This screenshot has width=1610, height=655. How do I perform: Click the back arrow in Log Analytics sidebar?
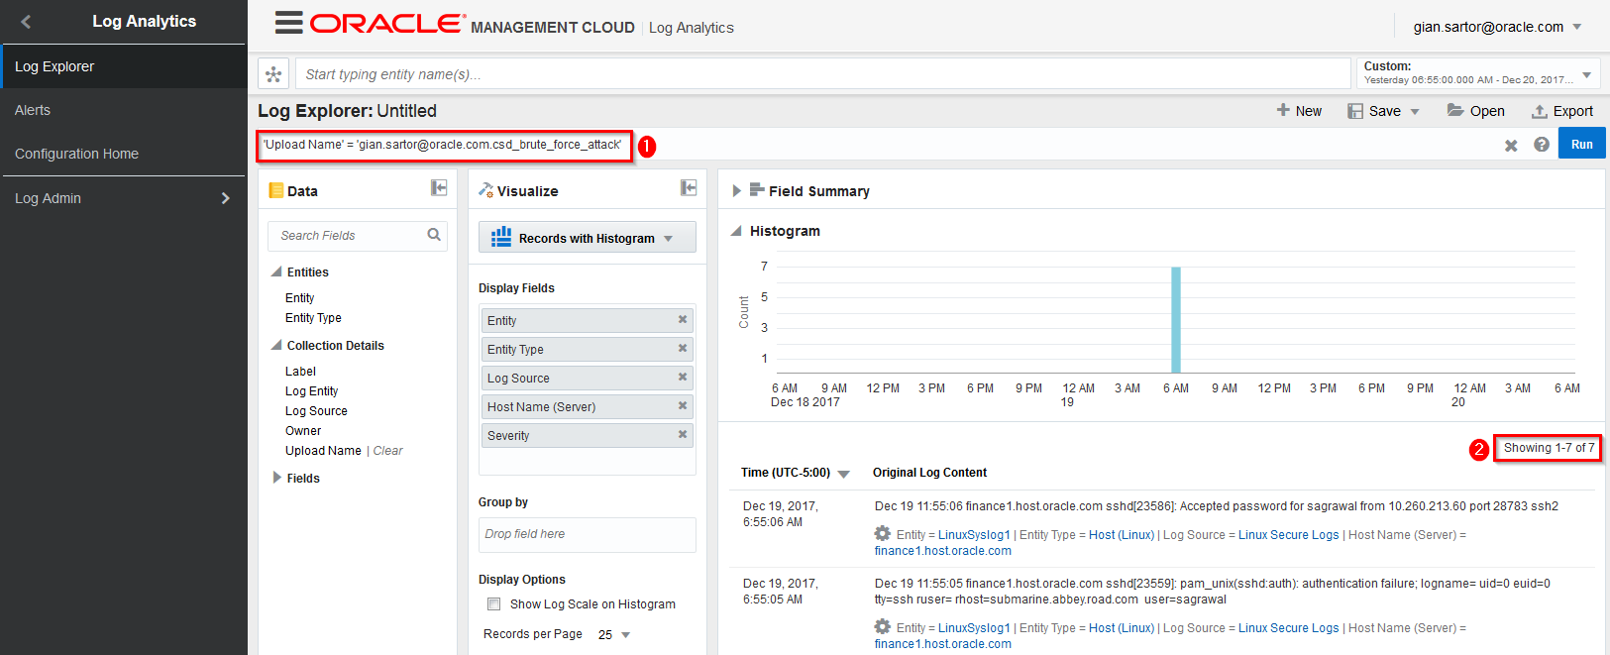[26, 22]
